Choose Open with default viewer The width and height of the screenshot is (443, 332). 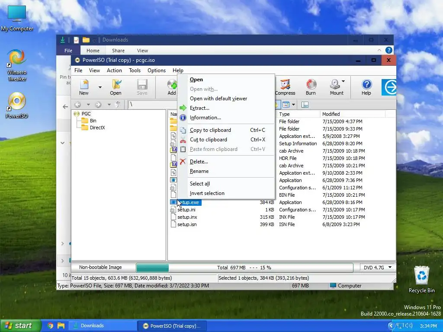(226, 99)
